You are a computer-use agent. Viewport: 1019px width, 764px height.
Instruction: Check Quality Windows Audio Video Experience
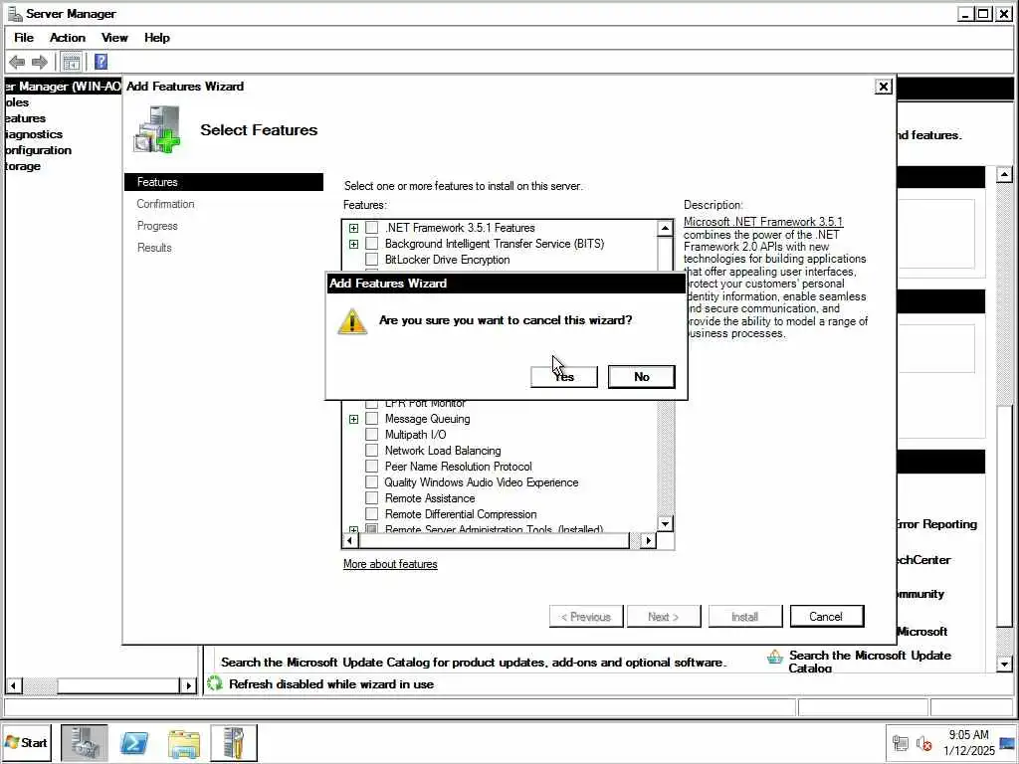[372, 482]
